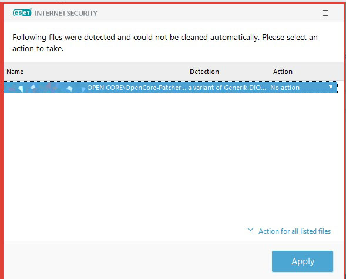This screenshot has width=346, height=279.
Task: Open the No action dropdown arrow
Action: 331,87
